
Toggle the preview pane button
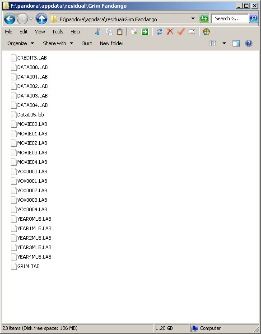pyautogui.click(x=236, y=43)
